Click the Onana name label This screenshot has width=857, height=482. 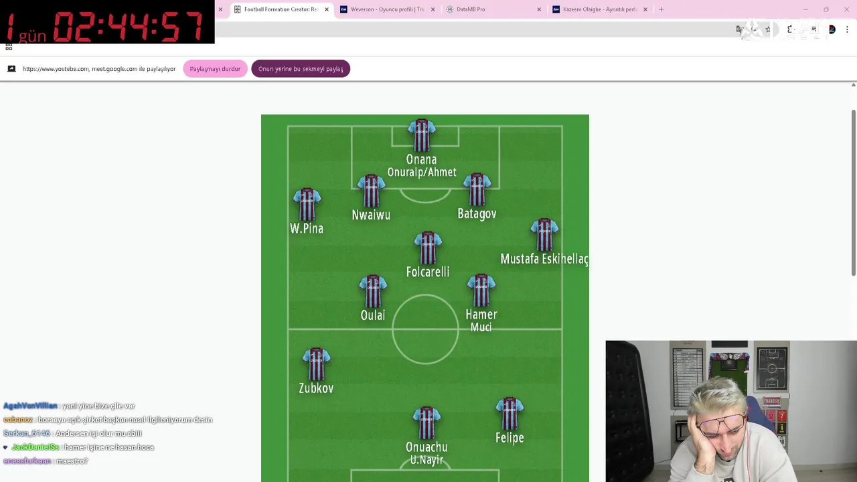(422, 159)
